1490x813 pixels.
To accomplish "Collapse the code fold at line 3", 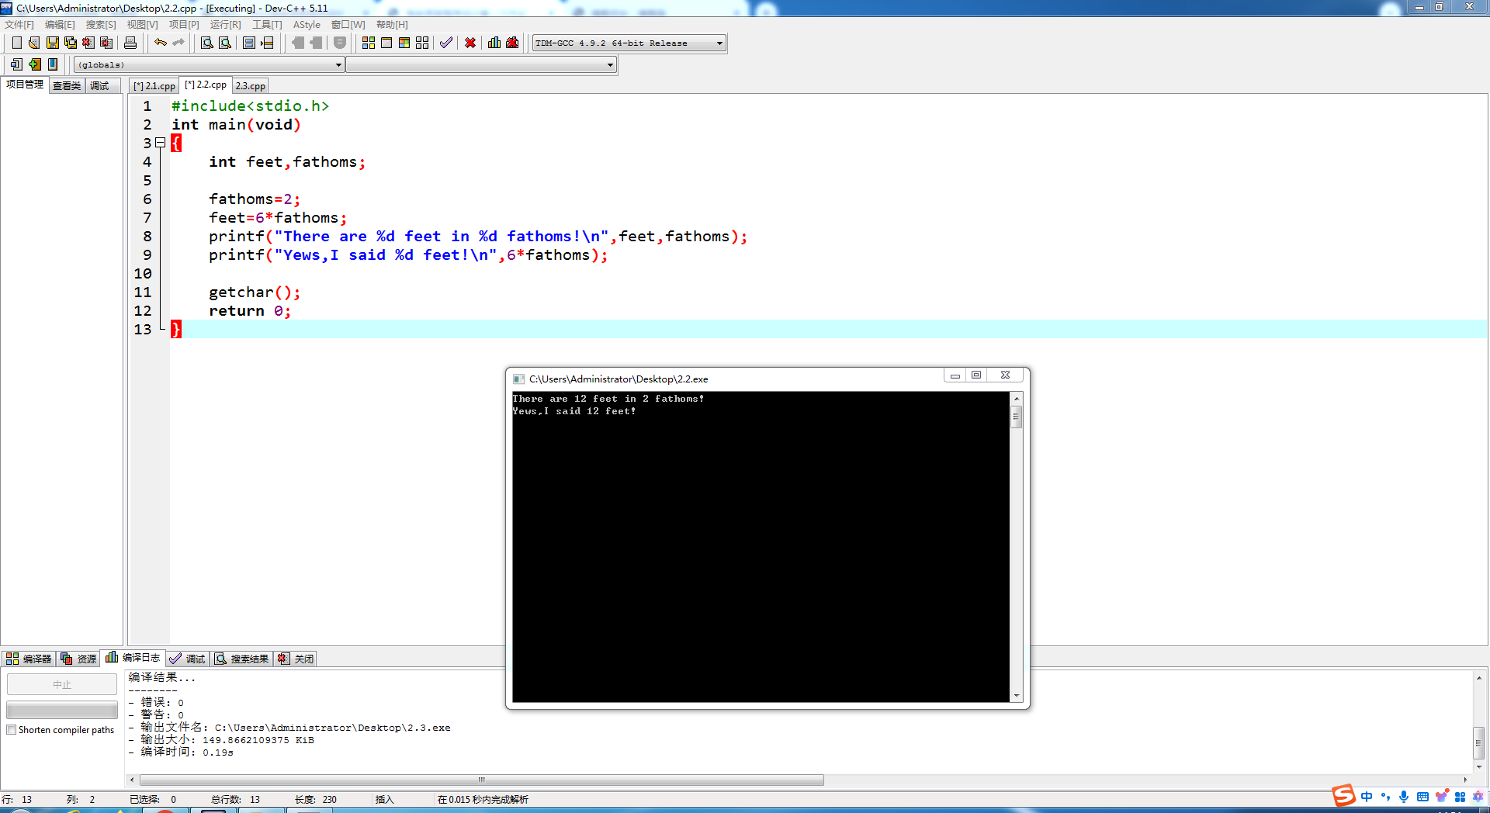I will pyautogui.click(x=161, y=143).
